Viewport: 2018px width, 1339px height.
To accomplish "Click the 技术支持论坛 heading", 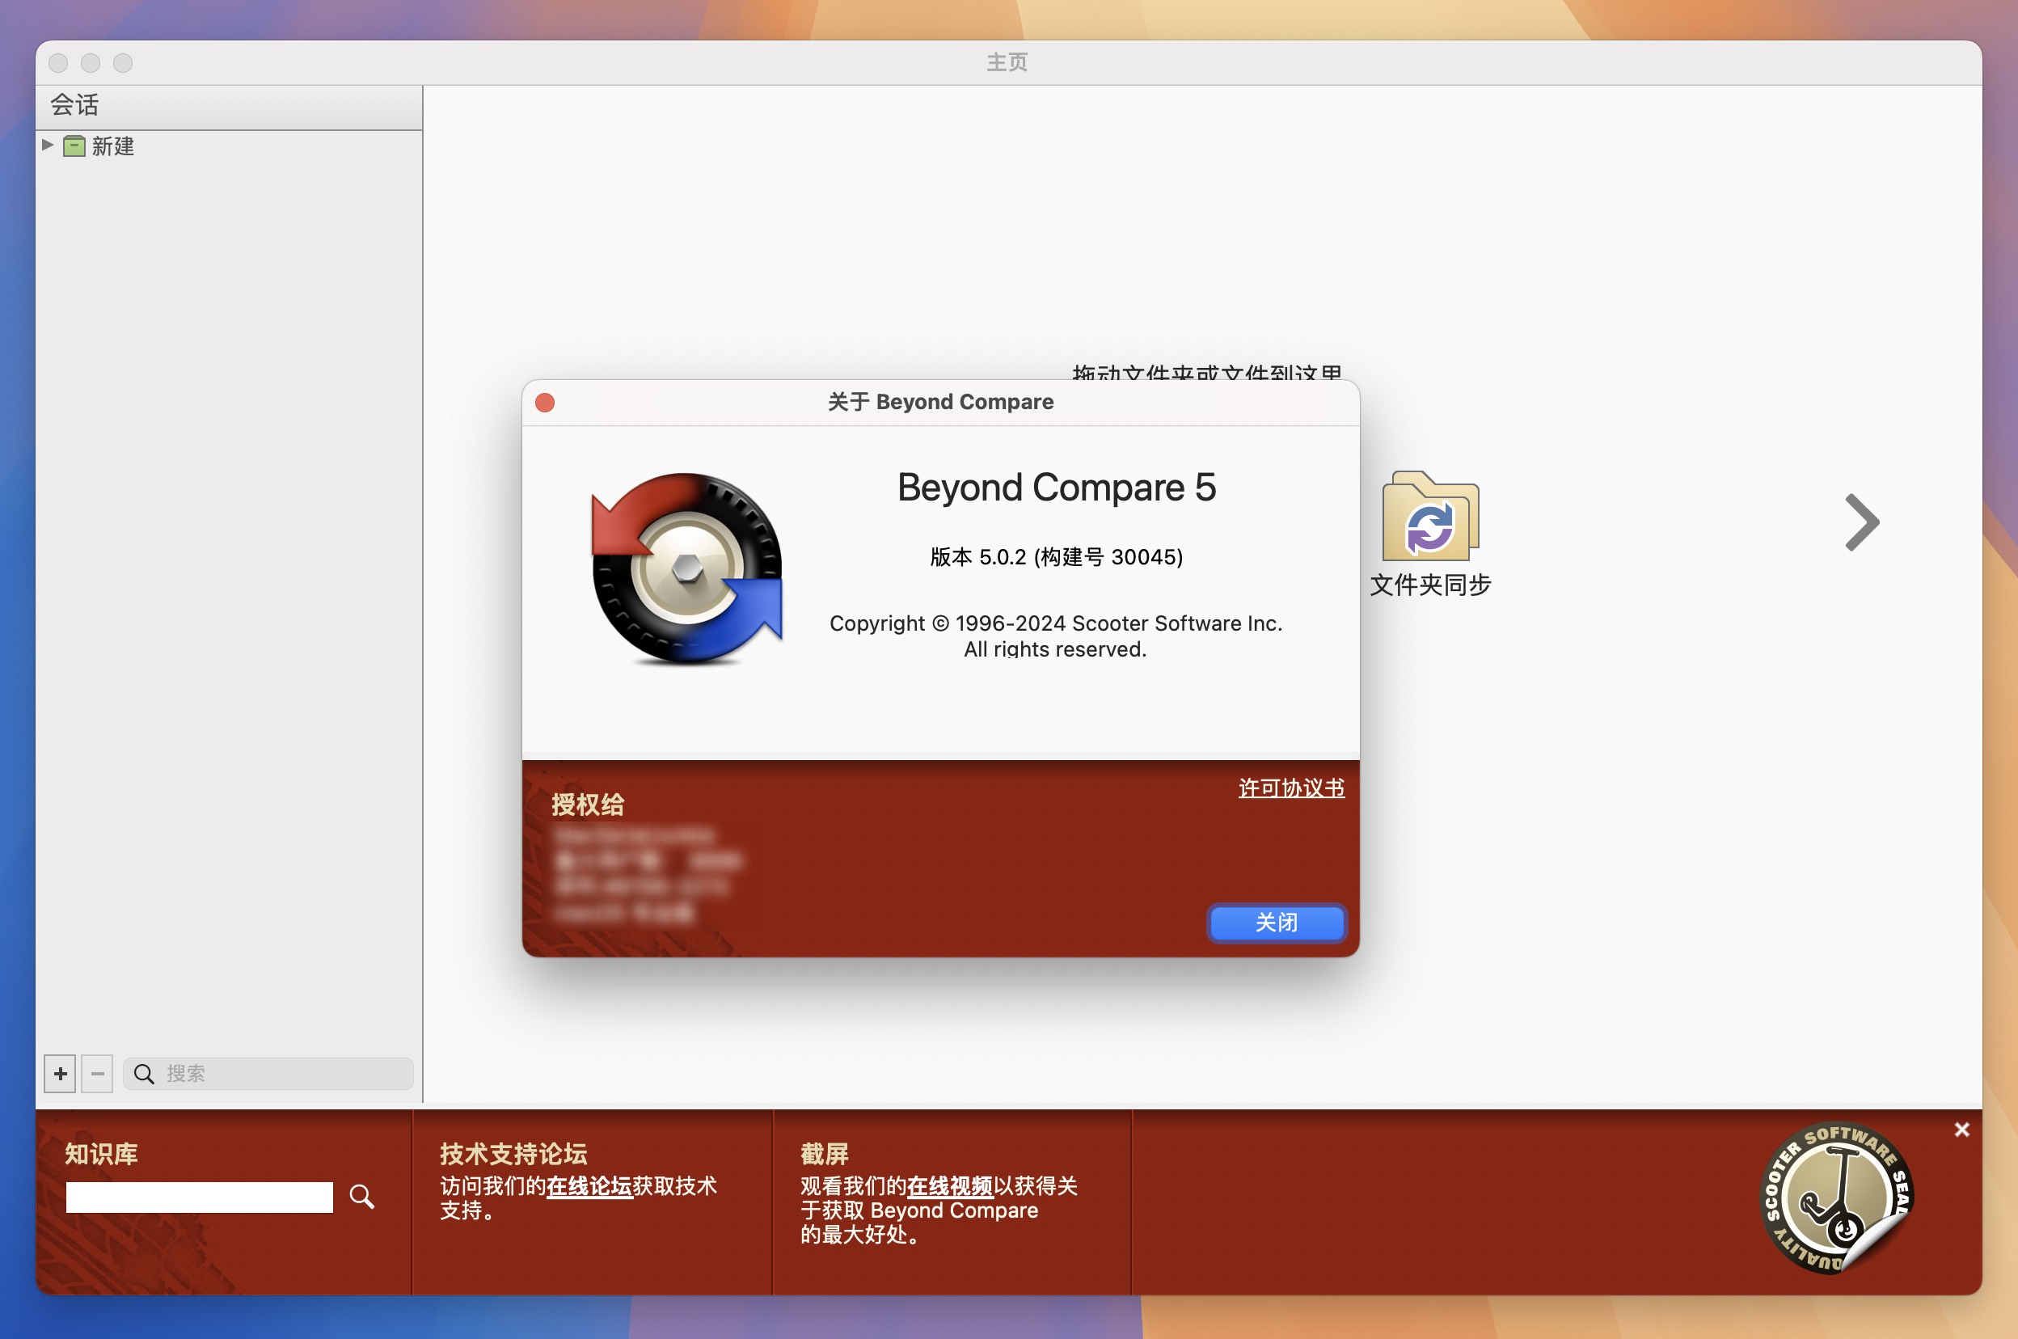I will [514, 1154].
